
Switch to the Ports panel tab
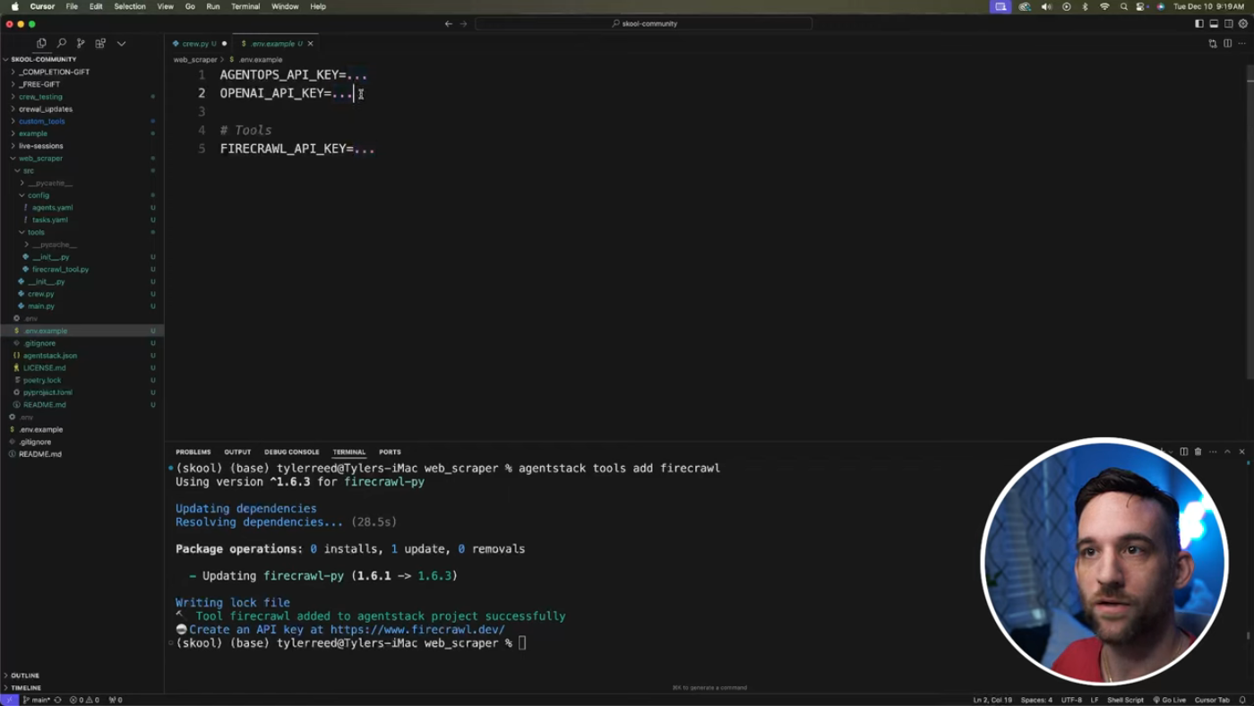pos(390,452)
